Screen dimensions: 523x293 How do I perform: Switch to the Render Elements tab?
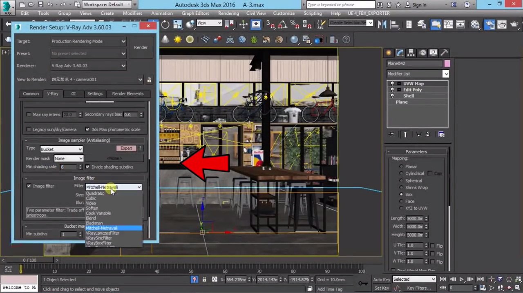[x=128, y=93]
